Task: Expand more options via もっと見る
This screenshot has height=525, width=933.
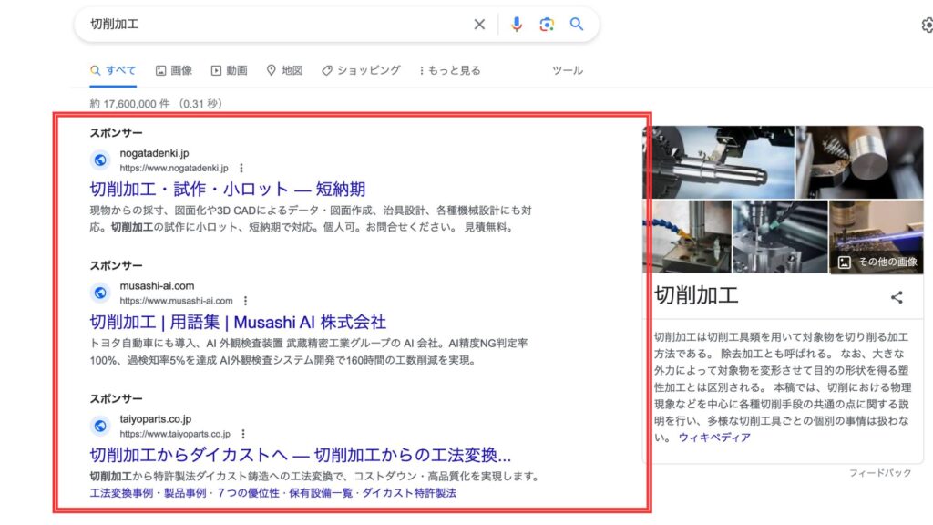Action: point(452,69)
